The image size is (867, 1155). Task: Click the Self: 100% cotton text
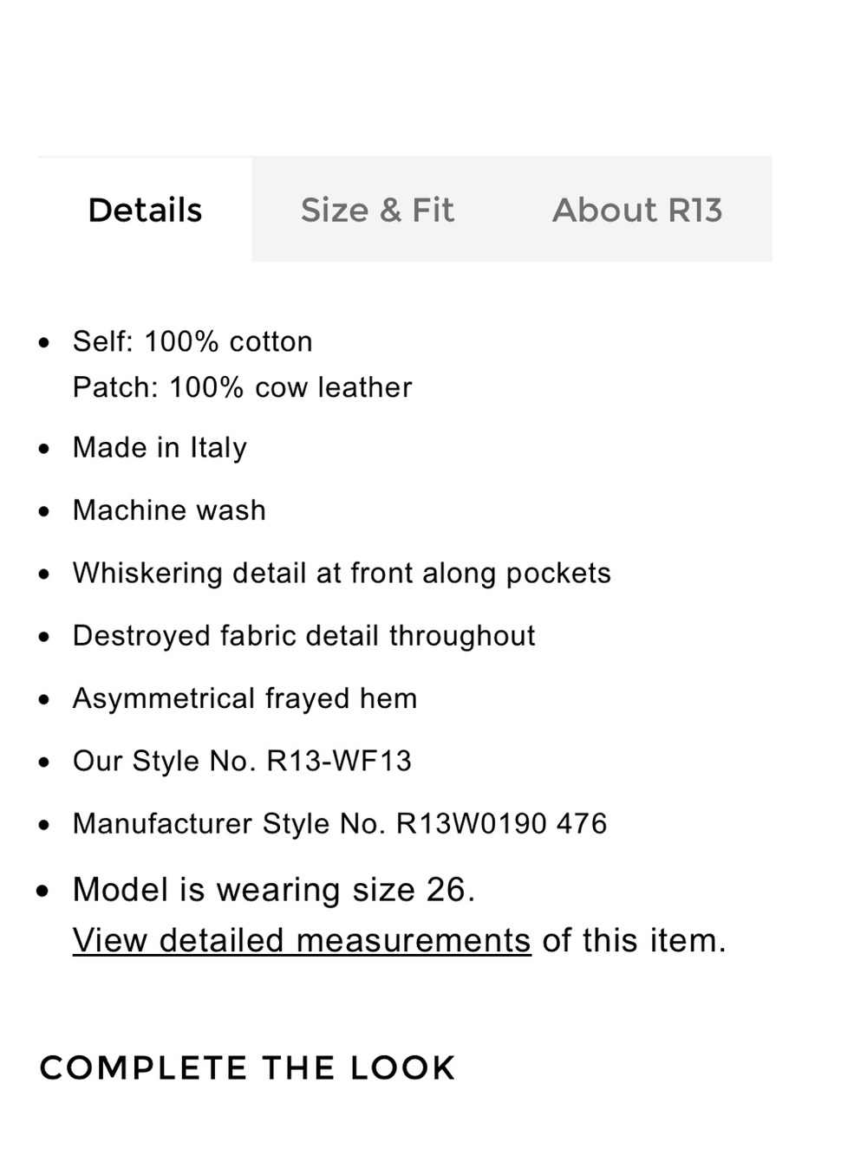[x=192, y=341]
